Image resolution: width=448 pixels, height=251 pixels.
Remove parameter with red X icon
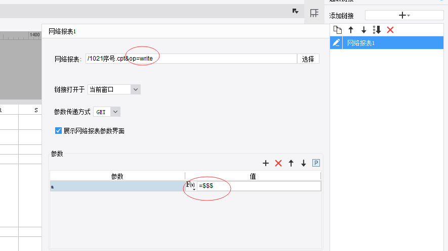point(278,163)
